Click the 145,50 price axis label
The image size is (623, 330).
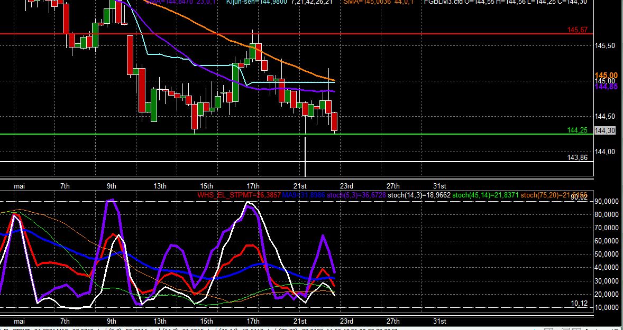(x=606, y=46)
